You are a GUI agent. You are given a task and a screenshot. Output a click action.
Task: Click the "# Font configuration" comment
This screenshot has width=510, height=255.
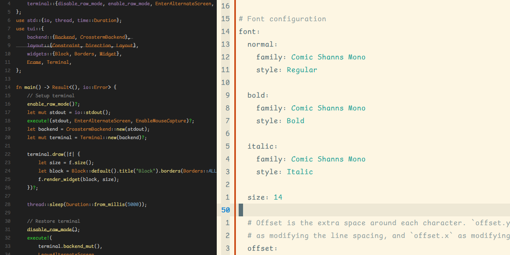point(282,19)
